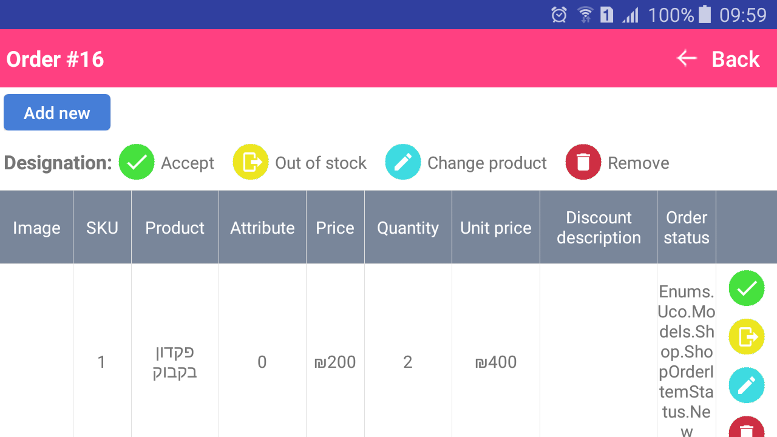Select the Hebrew product name cell
This screenshot has width=777, height=437.
[x=175, y=362]
